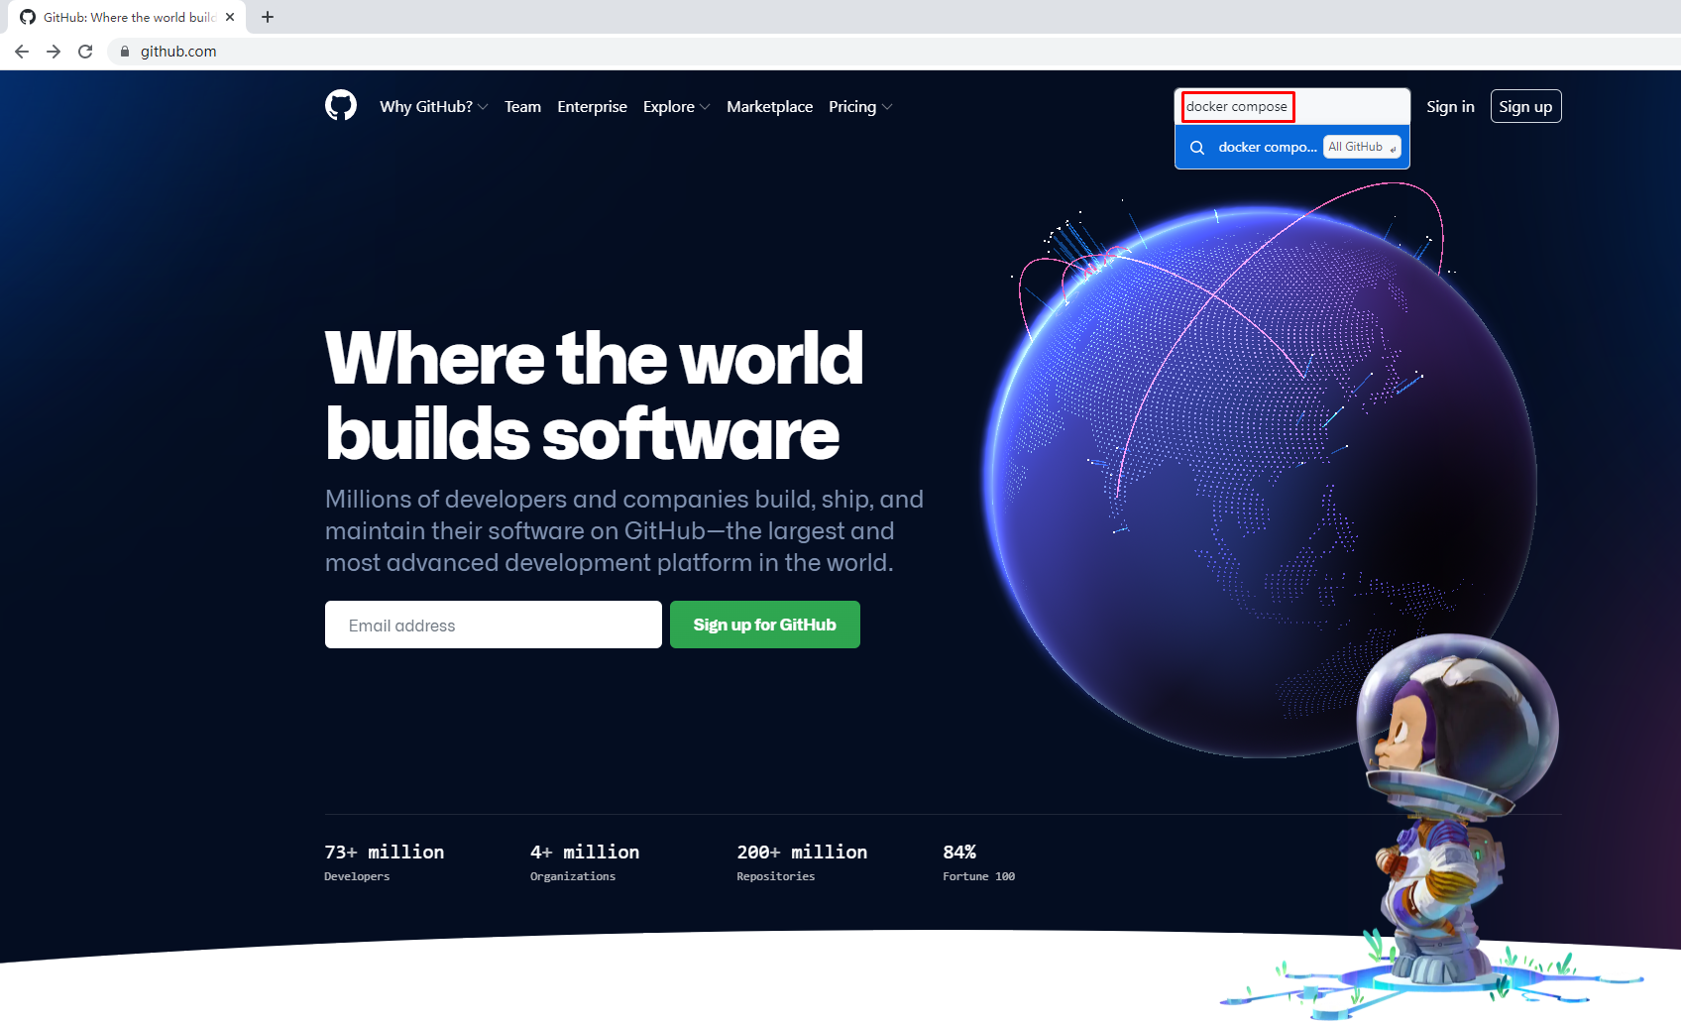Screen dimensions: 1681x1025
Task: Open a new tab with the plus icon
Action: coord(268,17)
